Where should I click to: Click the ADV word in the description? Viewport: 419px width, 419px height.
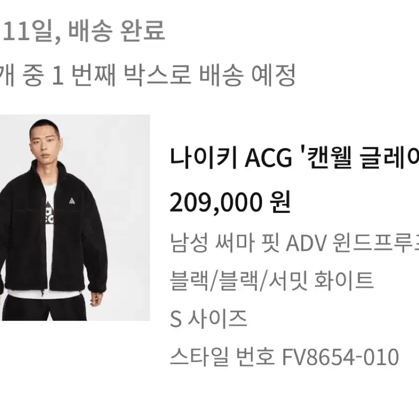coord(306,244)
